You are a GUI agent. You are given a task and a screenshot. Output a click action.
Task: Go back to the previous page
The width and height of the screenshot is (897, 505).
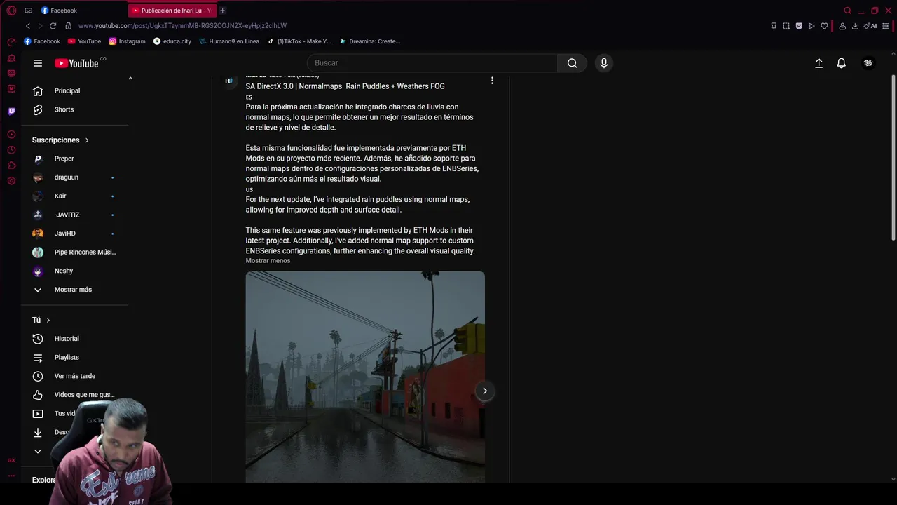click(28, 26)
